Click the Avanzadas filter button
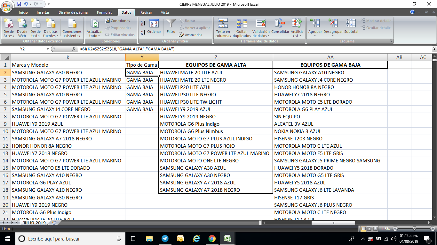 point(191,35)
